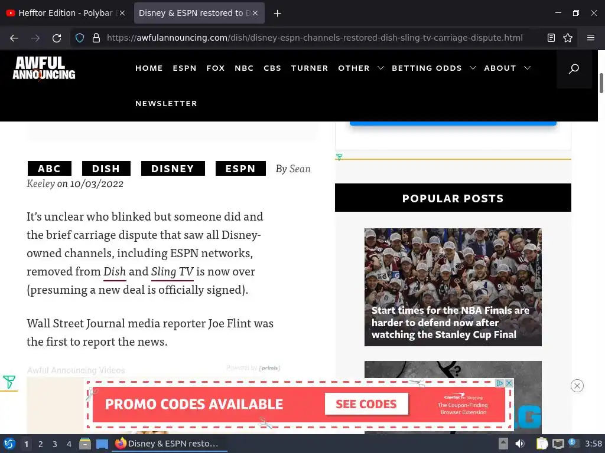Viewport: 605px width, 453px height.
Task: Open the Awful Announcing site search
Action: (x=574, y=68)
